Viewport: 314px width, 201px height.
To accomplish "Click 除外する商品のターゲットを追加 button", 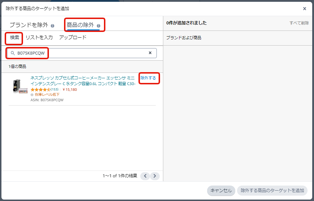I will click(272, 191).
